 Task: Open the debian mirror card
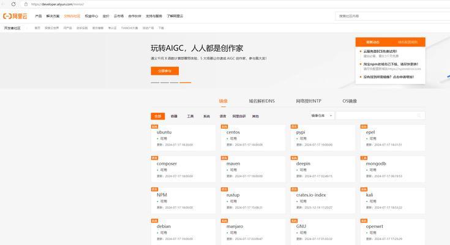(x=183, y=232)
